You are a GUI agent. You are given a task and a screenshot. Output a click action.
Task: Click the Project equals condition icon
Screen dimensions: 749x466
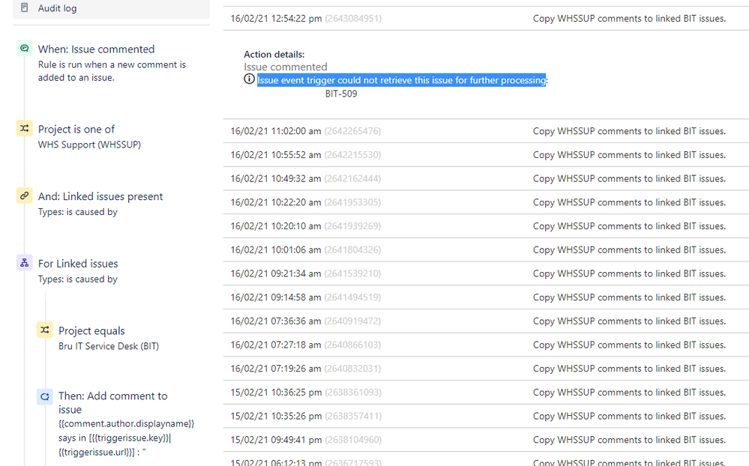pyautogui.click(x=45, y=330)
